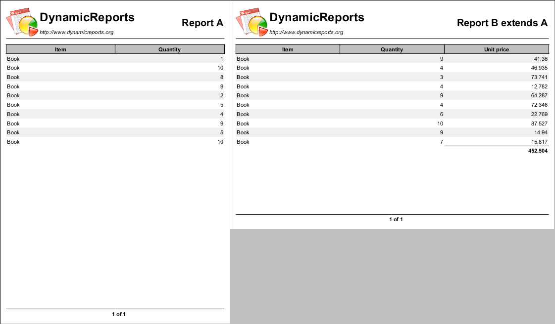Click the 41.36 unit price cell
The image size is (555, 324).
[x=541, y=59]
